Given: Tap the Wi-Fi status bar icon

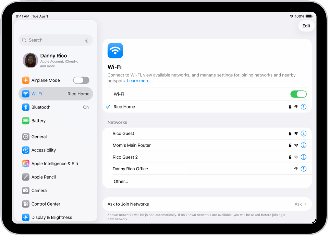Looking at the screenshot, I should [x=291, y=16].
